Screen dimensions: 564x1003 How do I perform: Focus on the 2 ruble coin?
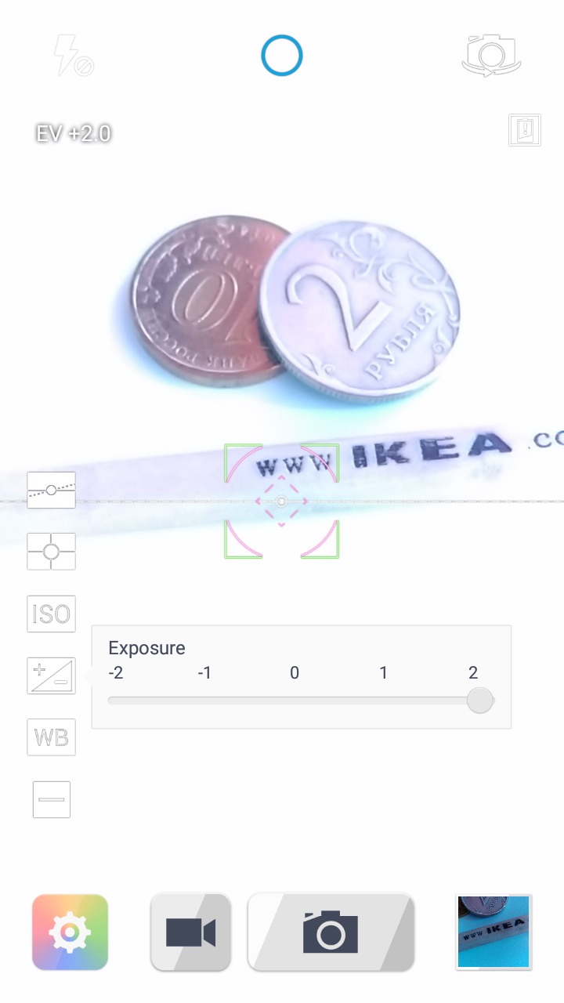pyautogui.click(x=360, y=310)
